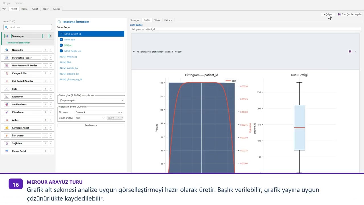Click the Non-Parametrik Testler icon
Image resolution: width=364 pixels, height=205 pixels.
[7, 65]
